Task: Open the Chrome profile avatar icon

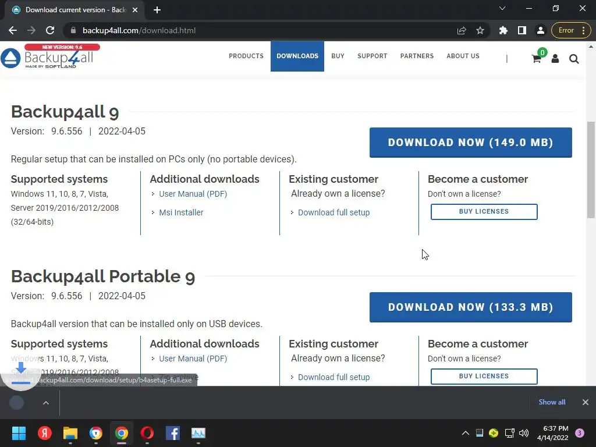Action: (541, 30)
